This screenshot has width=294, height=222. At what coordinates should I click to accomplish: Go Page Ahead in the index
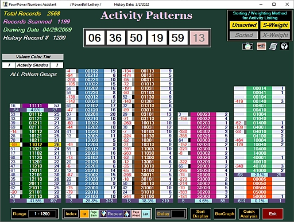pos(136,214)
